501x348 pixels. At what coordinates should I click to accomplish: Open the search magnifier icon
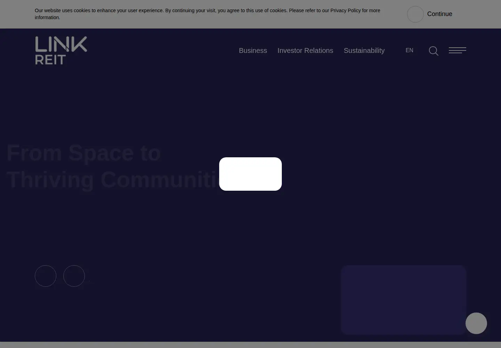pos(434,51)
